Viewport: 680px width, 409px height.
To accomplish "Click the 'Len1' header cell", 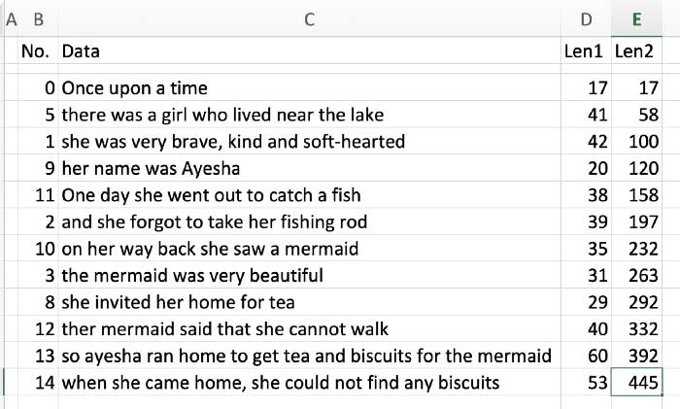I will coord(586,51).
